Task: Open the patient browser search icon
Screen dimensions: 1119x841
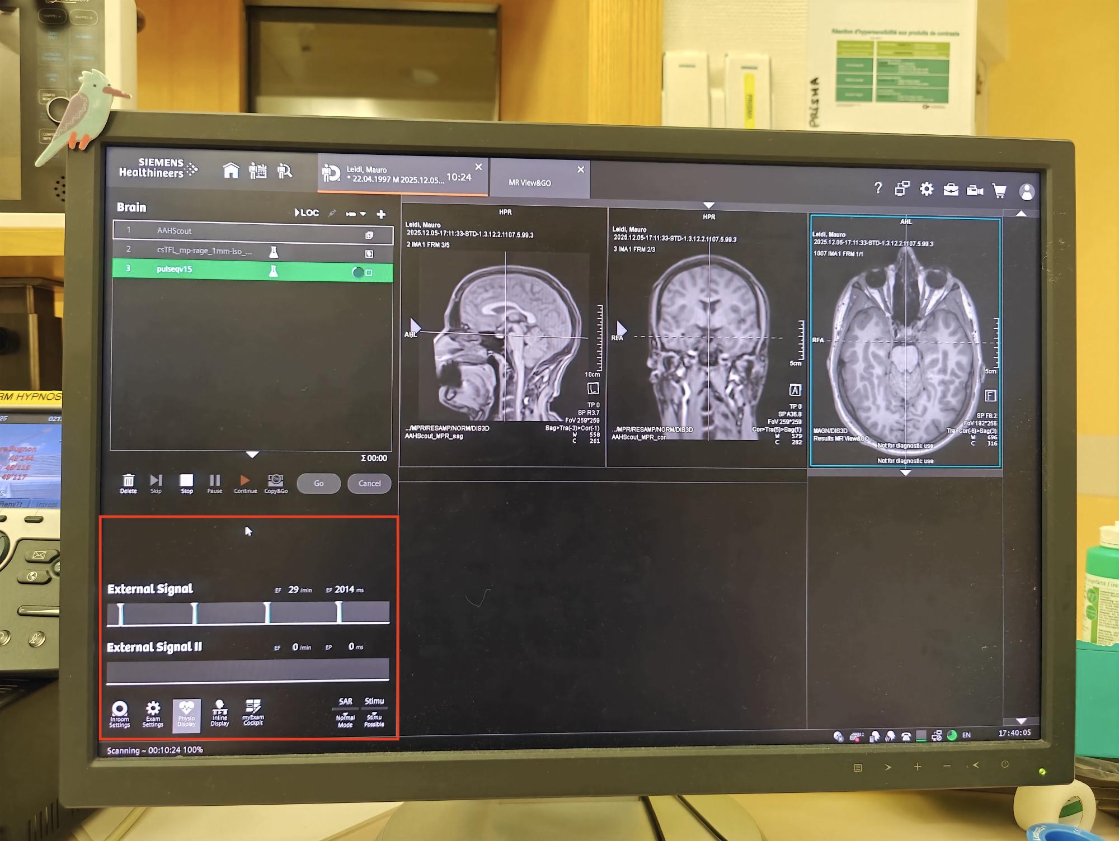Action: [x=285, y=171]
